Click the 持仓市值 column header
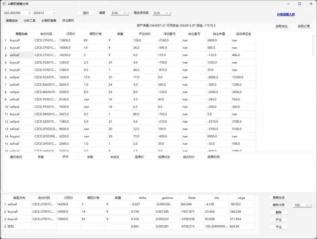317x239 pixels. tap(219, 34)
